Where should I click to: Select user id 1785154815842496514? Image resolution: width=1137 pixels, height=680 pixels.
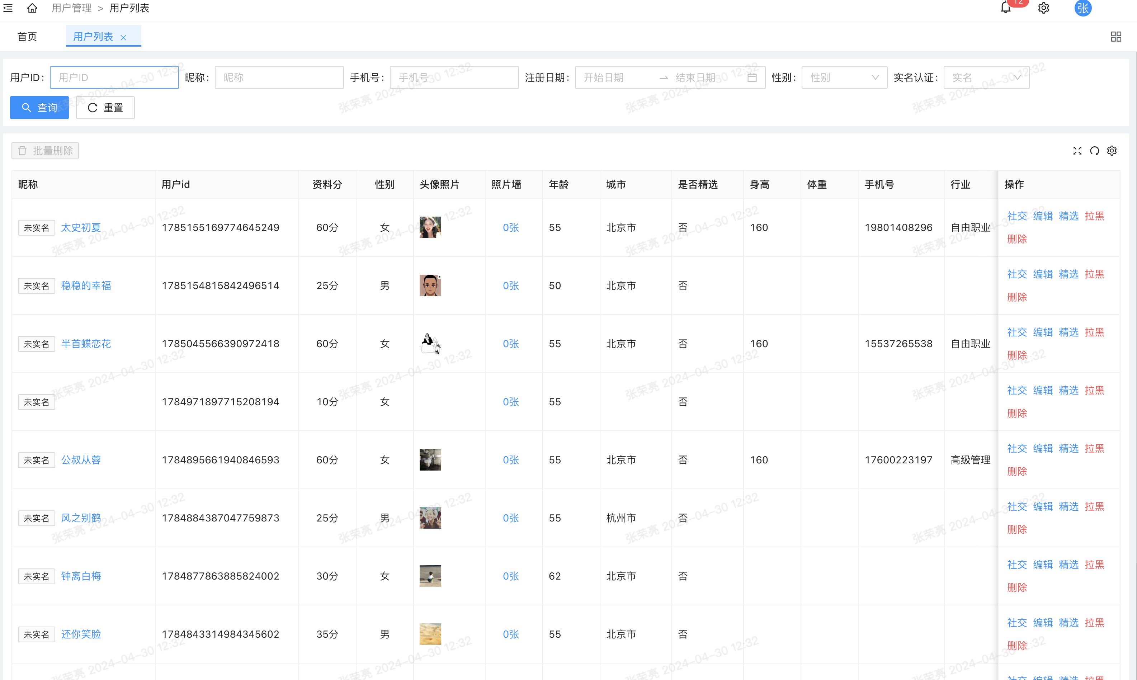(x=221, y=285)
